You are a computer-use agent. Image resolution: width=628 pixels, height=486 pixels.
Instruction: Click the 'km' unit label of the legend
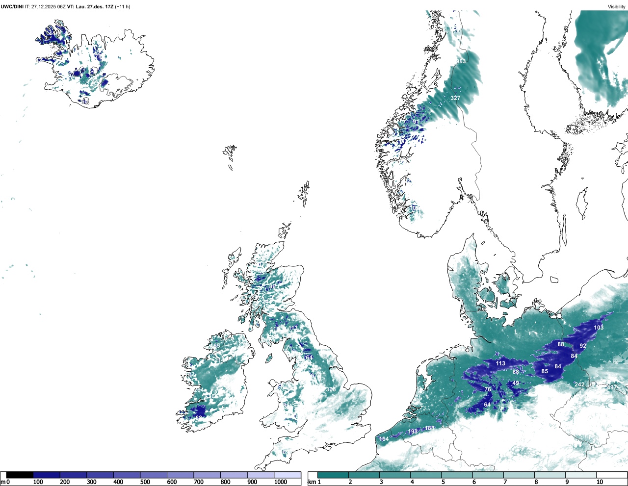click(x=312, y=482)
